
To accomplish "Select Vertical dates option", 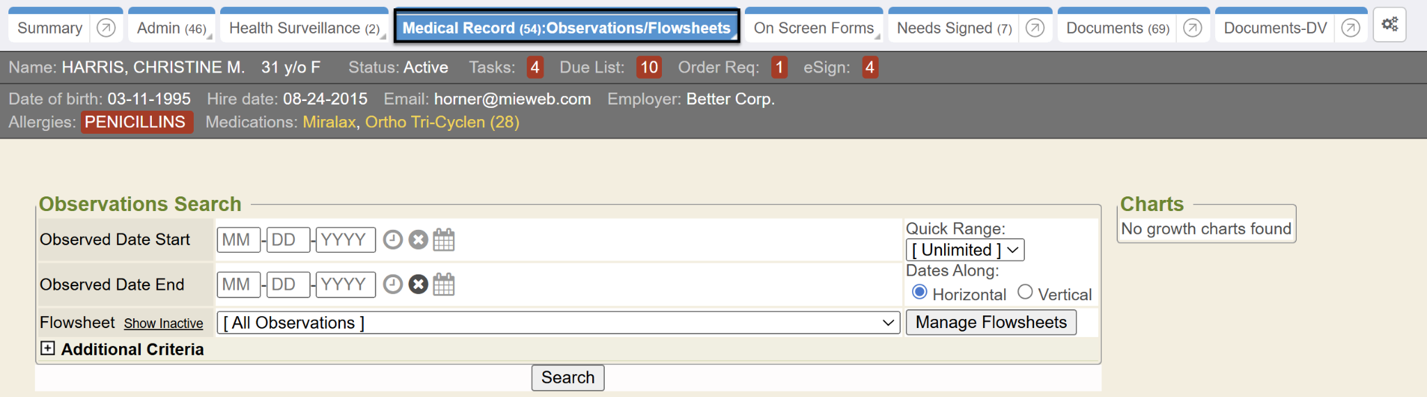I will [x=1025, y=293].
